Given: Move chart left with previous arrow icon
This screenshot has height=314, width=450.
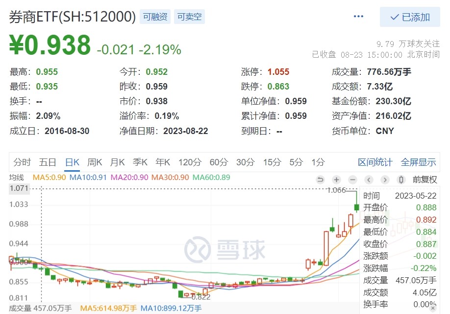Looking at the screenshot, I should click(x=369, y=180).
